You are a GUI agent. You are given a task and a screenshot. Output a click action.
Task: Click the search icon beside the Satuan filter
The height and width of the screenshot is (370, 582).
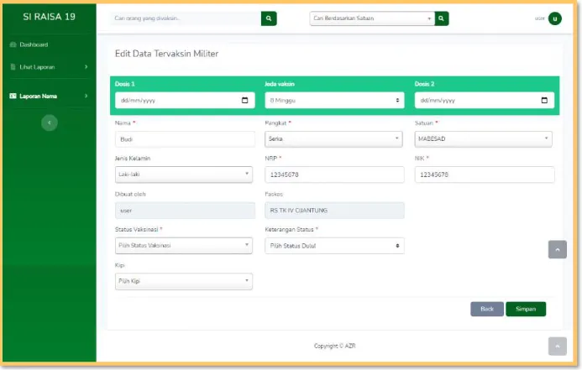441,18
